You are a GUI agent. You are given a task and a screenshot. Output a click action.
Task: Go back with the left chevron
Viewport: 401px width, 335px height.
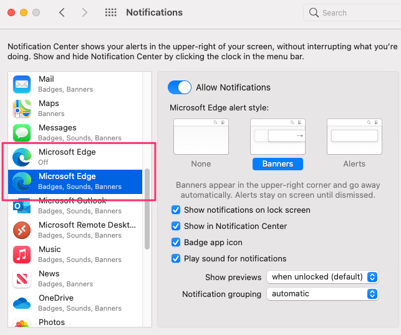[62, 12]
